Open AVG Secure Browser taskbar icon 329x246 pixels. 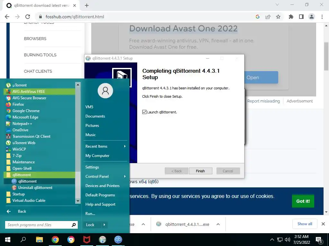tap(71, 240)
